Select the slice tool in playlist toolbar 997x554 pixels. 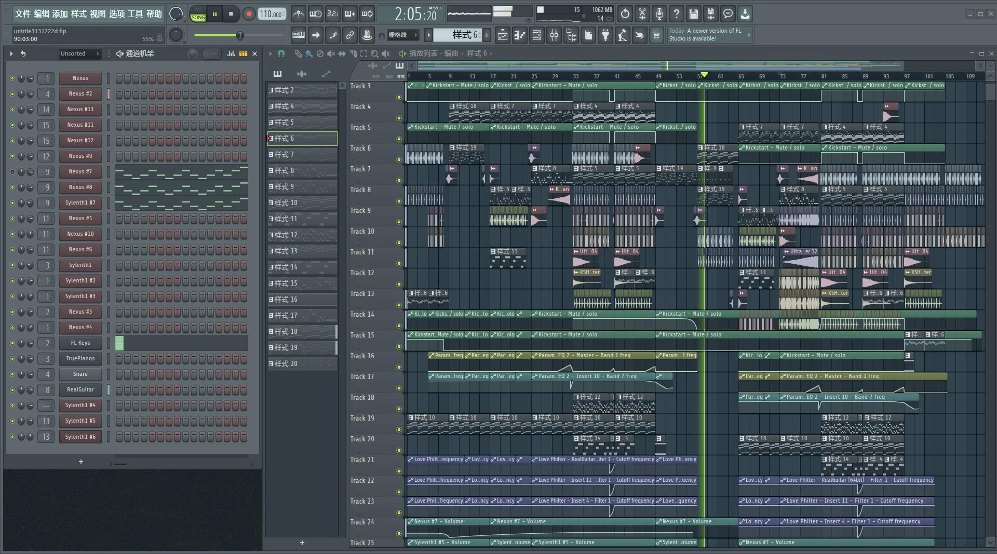(x=353, y=53)
